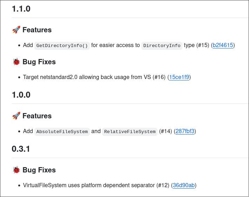Open commit link b2f4615
The height and width of the screenshot is (197, 249).
223,45
